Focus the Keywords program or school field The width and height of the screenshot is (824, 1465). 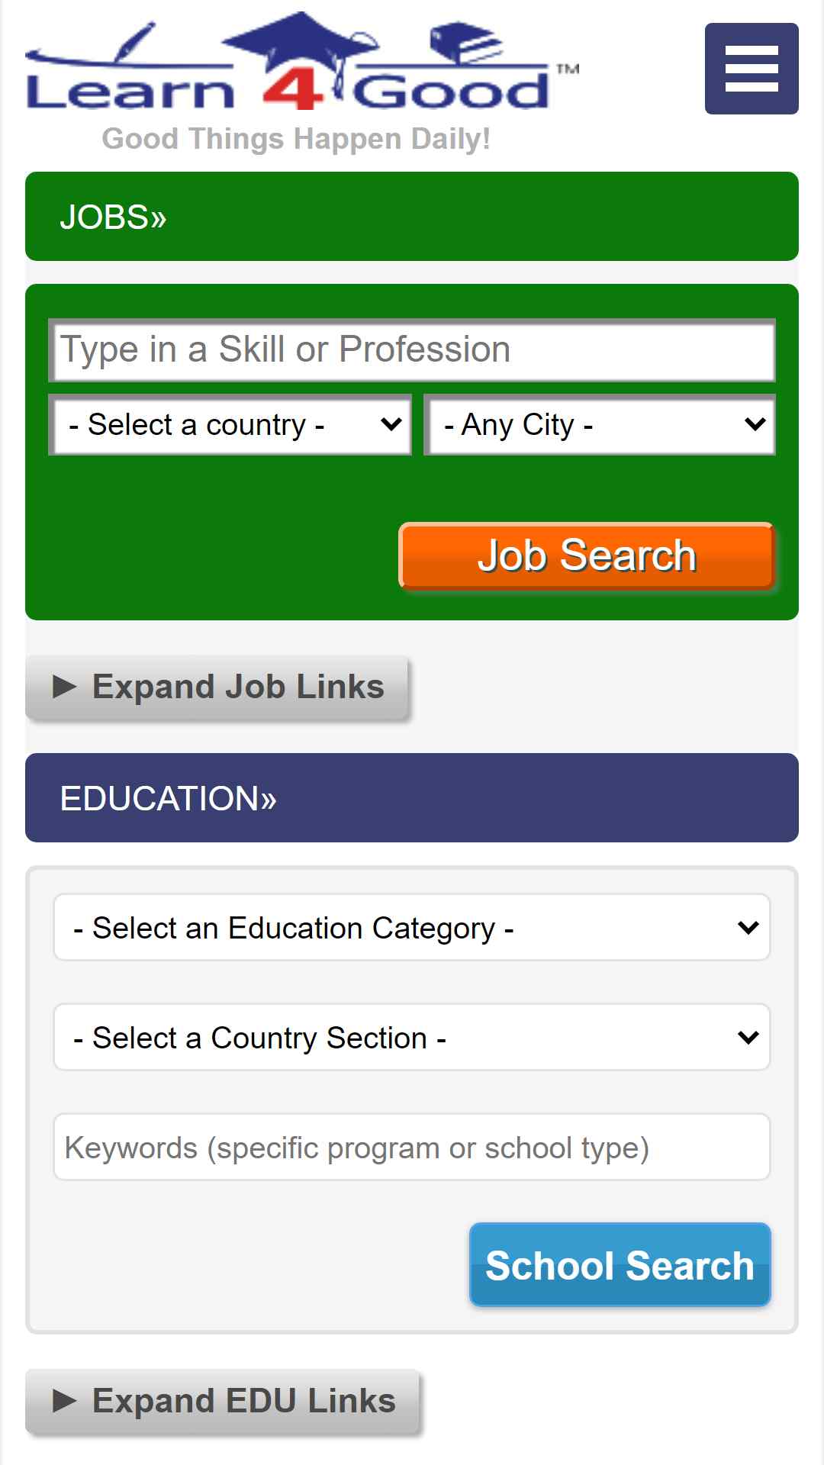point(412,1147)
